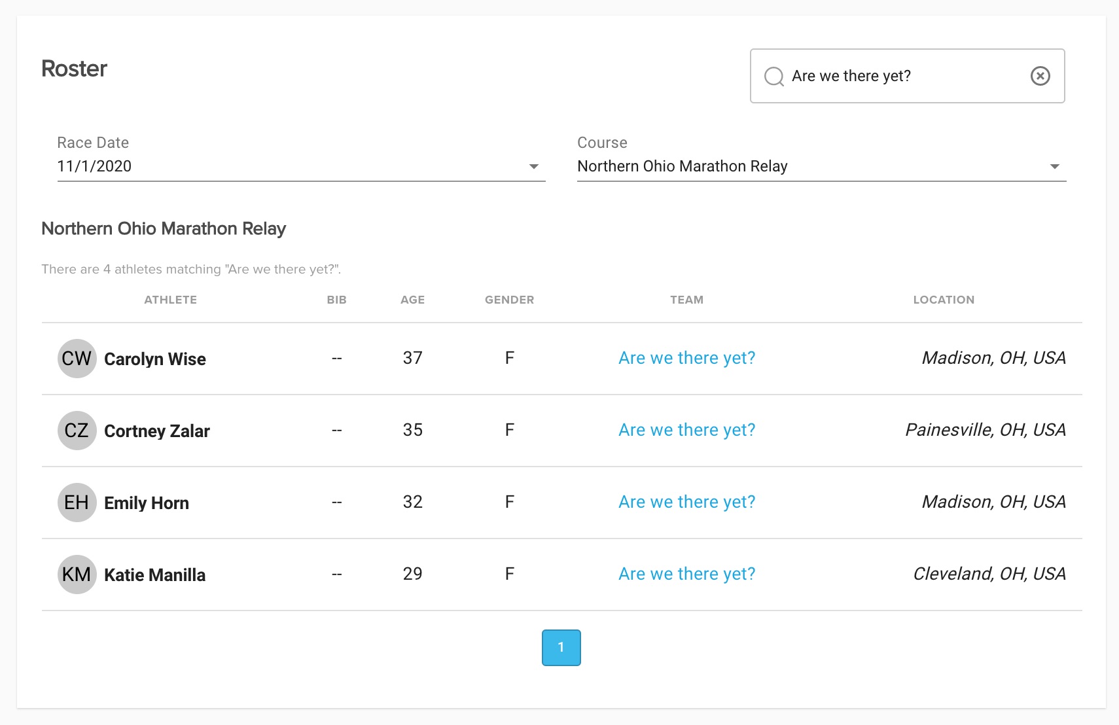The height and width of the screenshot is (725, 1119).
Task: Click the Roster page heading
Action: (74, 69)
